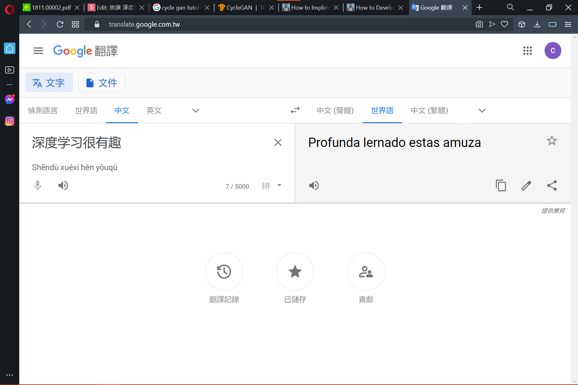Listen to the Esperanto translation audio

(x=314, y=185)
